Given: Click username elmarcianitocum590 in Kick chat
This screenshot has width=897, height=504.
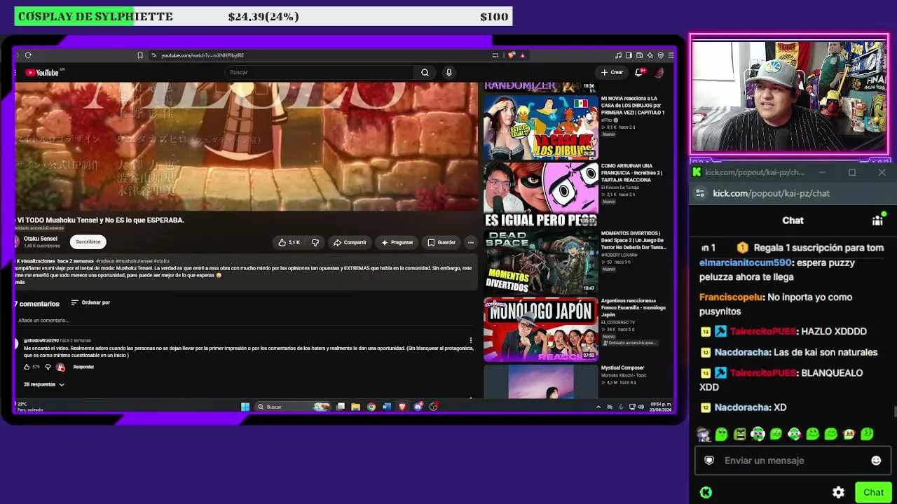Looking at the screenshot, I should point(746,262).
